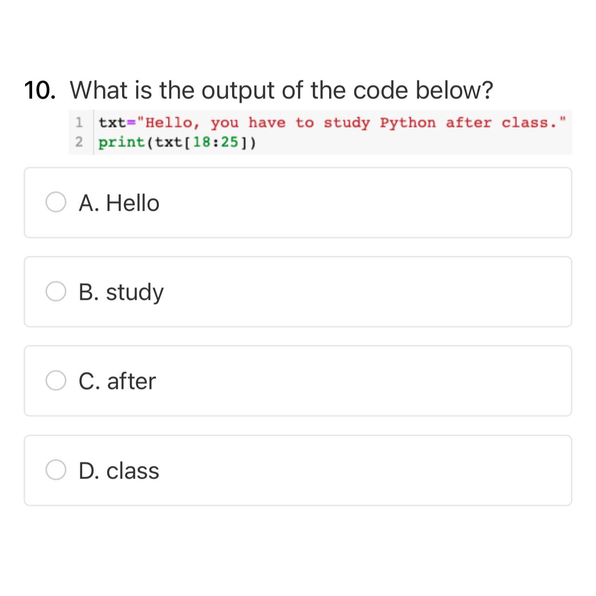
Task: Select the radio button for option C
Action: pyautogui.click(x=56, y=381)
